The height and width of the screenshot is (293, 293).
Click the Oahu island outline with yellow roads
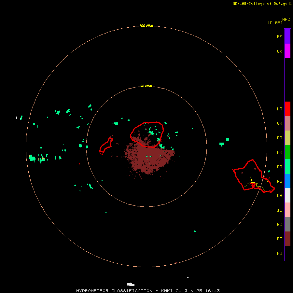tap(253, 176)
